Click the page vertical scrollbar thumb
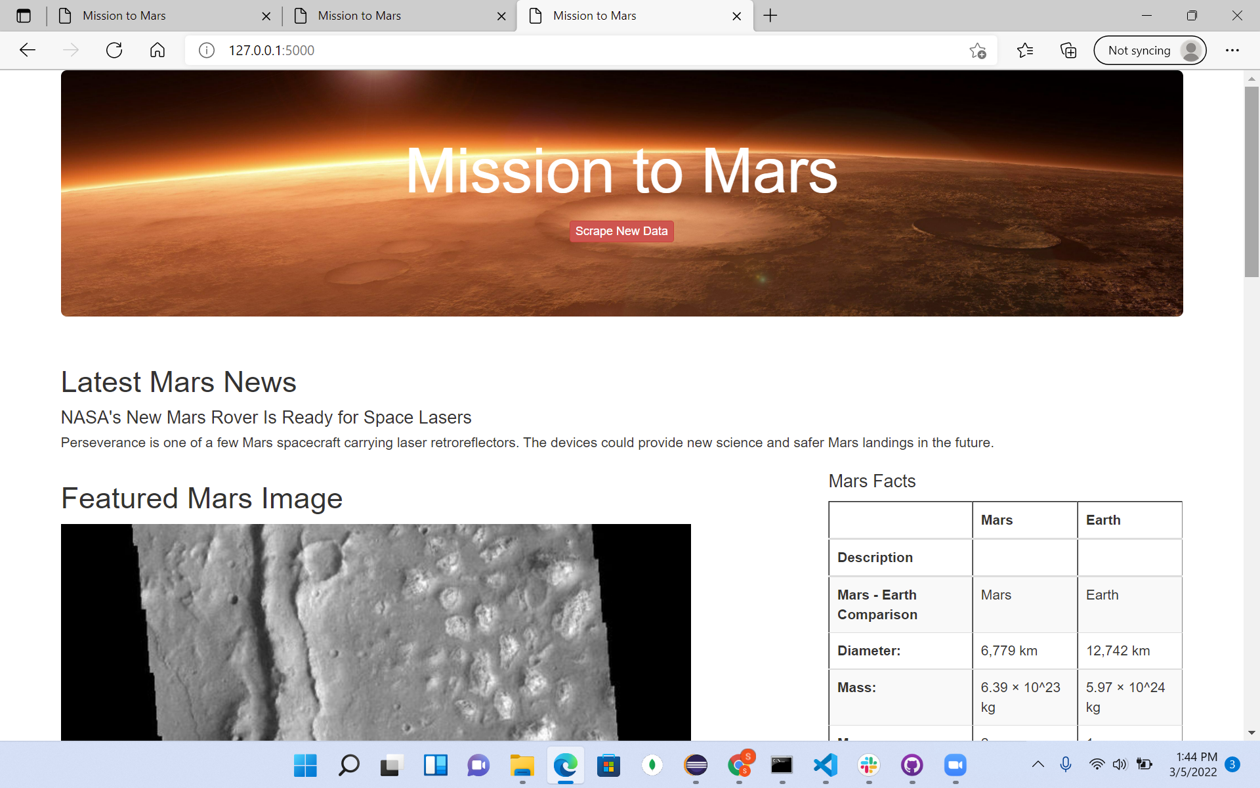Screen dimensions: 1260x788 tap(1251, 182)
